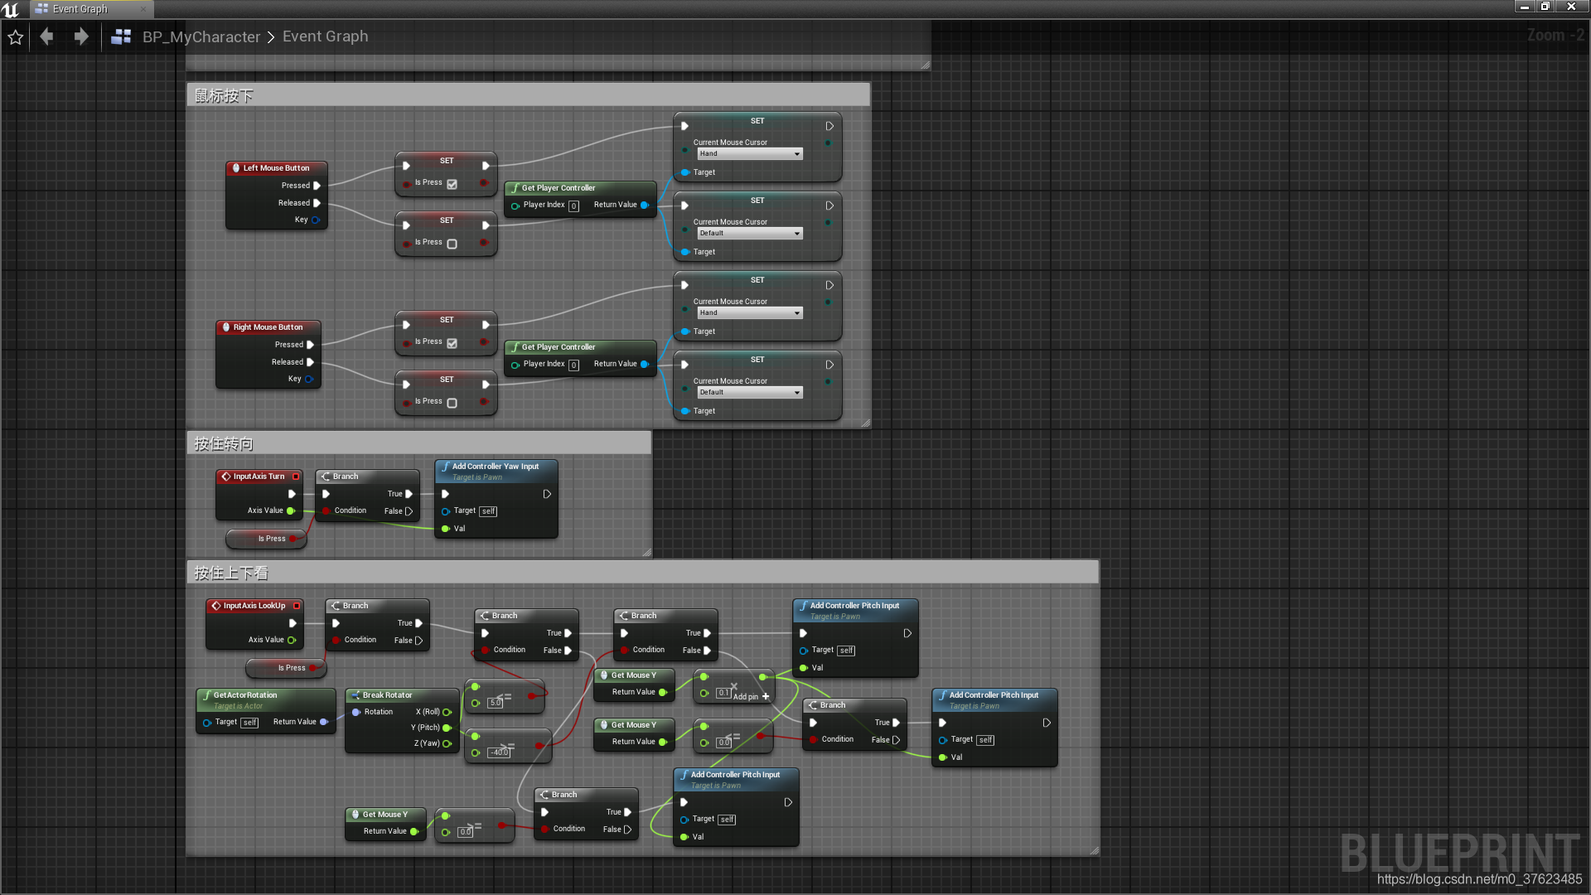Image resolution: width=1591 pixels, height=895 pixels.
Task: Click the Add Controller Pitch Input node
Action: pos(853,610)
